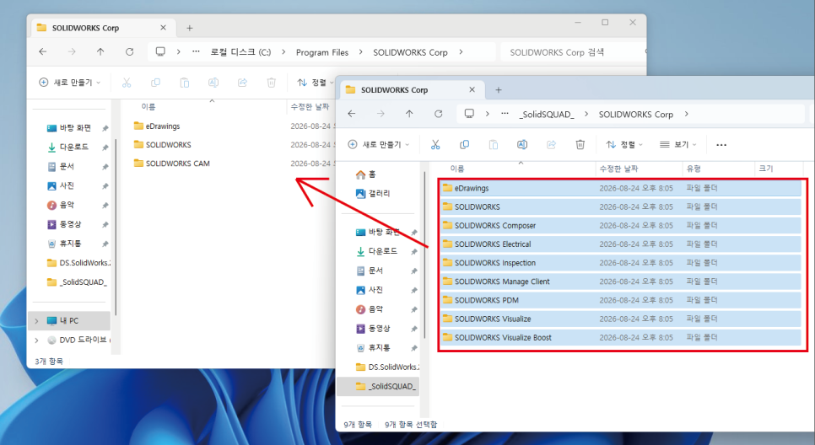Add new tab in front window
Viewport: 815px width, 445px height.
point(499,90)
